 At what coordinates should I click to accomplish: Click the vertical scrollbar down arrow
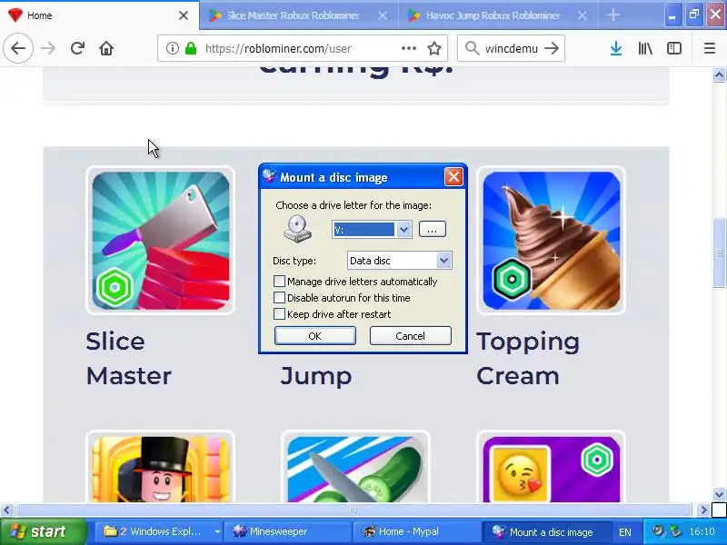pos(719,494)
